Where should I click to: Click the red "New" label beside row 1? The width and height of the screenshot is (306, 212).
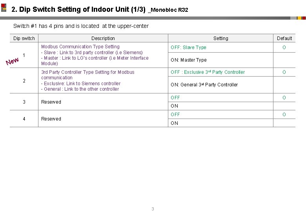(x=13, y=61)
